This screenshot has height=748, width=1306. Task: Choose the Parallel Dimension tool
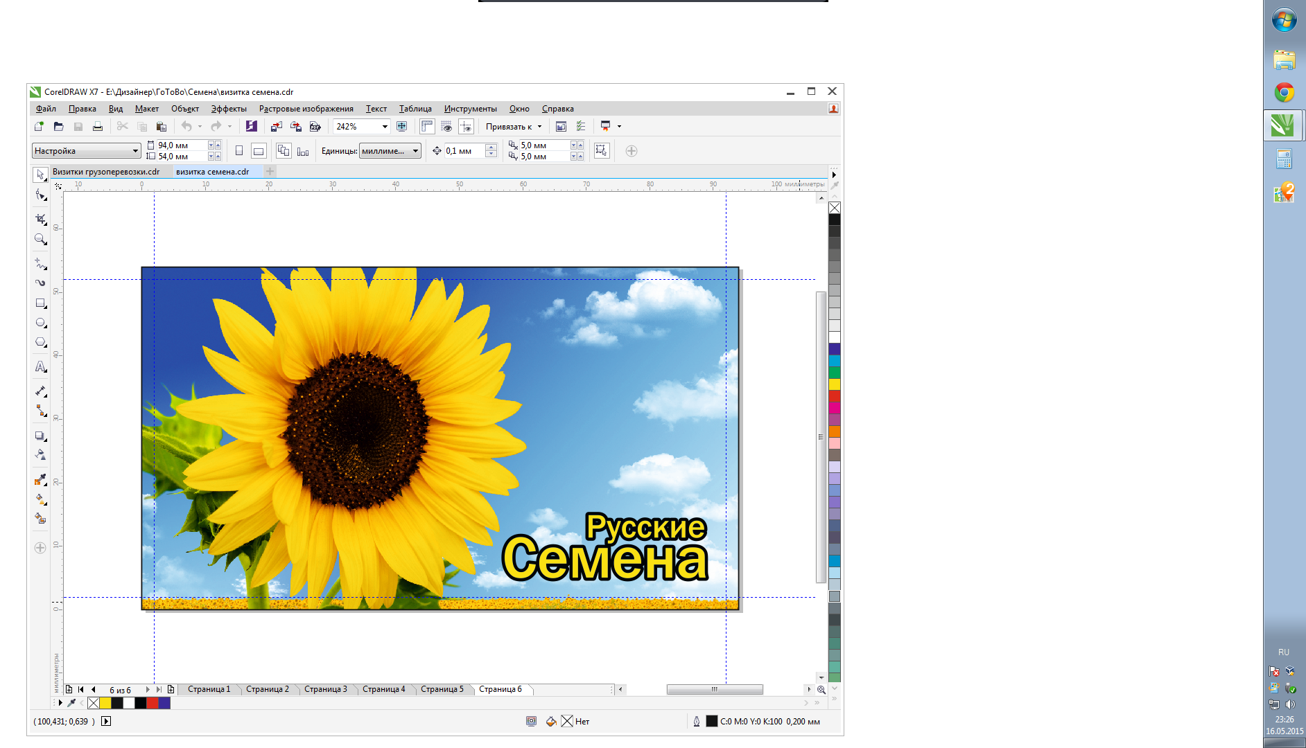click(x=40, y=391)
